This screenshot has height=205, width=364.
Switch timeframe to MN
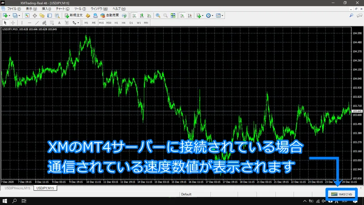146,23
